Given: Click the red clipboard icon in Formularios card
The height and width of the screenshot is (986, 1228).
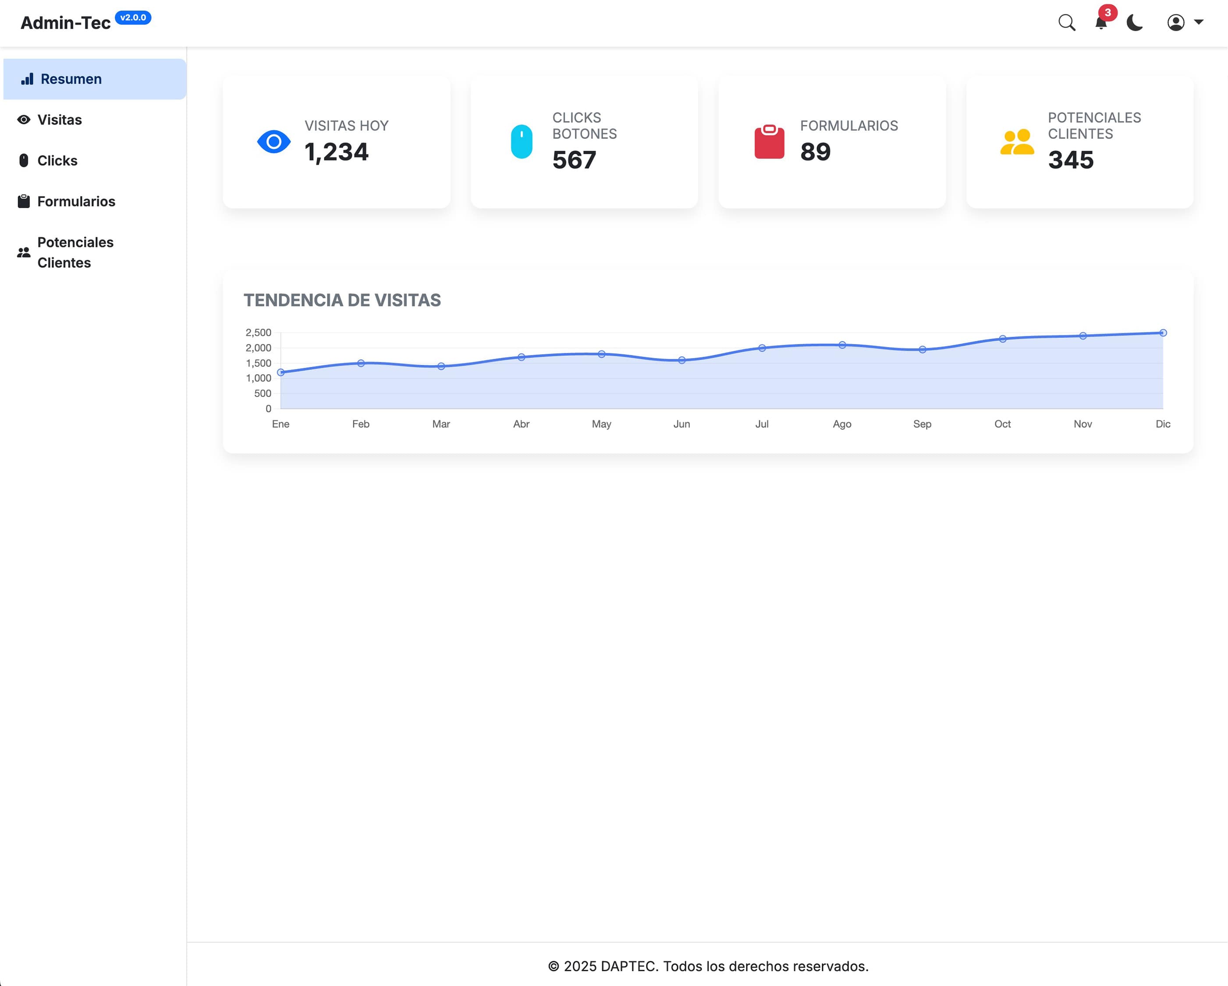Looking at the screenshot, I should point(769,142).
